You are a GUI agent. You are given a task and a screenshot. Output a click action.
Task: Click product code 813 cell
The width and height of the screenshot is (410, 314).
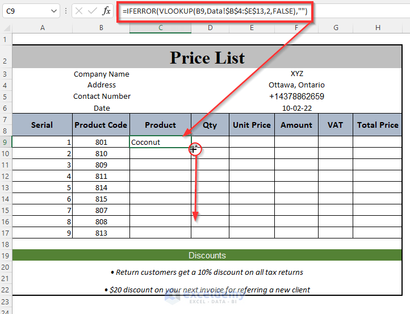coord(101,233)
